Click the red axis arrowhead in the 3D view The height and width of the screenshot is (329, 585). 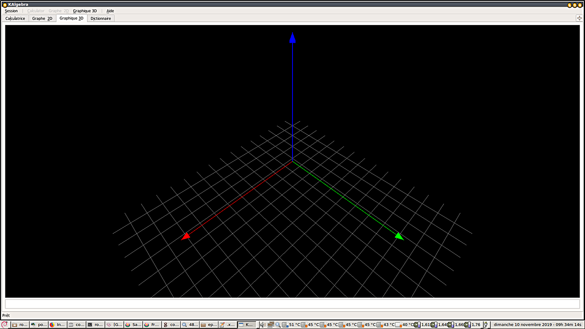(186, 236)
